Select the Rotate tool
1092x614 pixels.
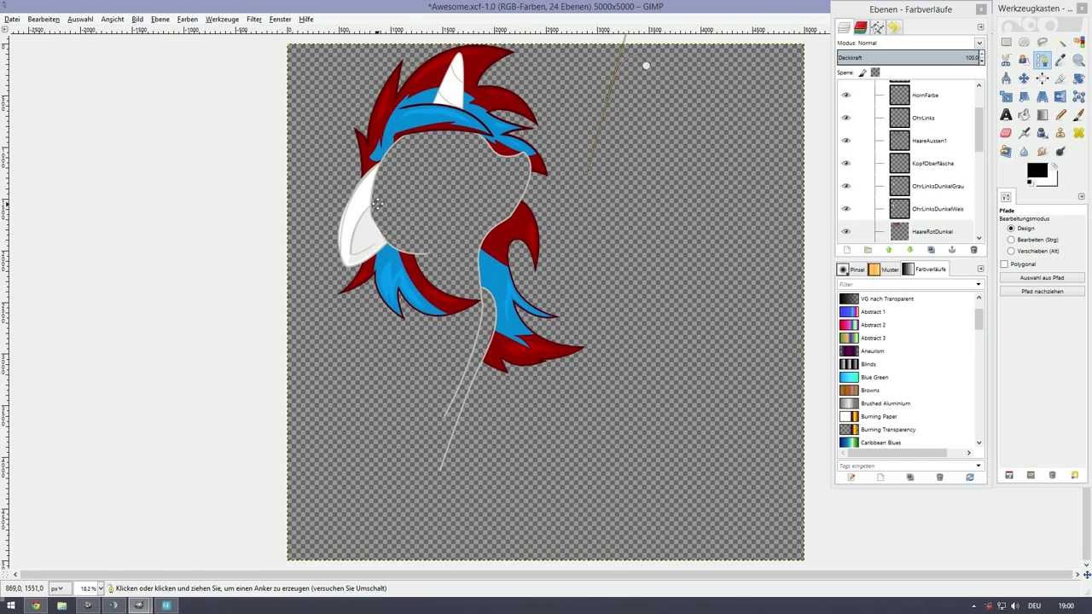point(1079,78)
